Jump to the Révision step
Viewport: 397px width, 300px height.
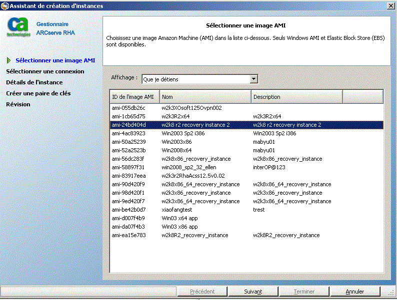click(x=18, y=104)
